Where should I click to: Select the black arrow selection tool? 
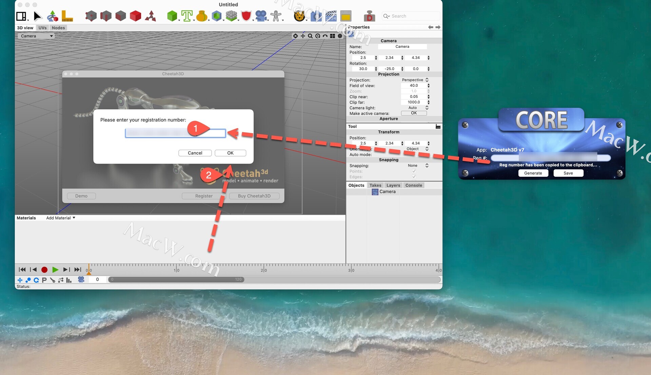(x=37, y=16)
